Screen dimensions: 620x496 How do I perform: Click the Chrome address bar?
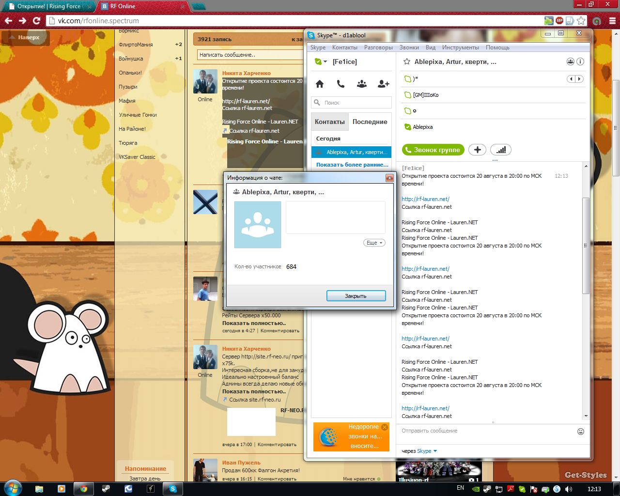tap(295, 21)
